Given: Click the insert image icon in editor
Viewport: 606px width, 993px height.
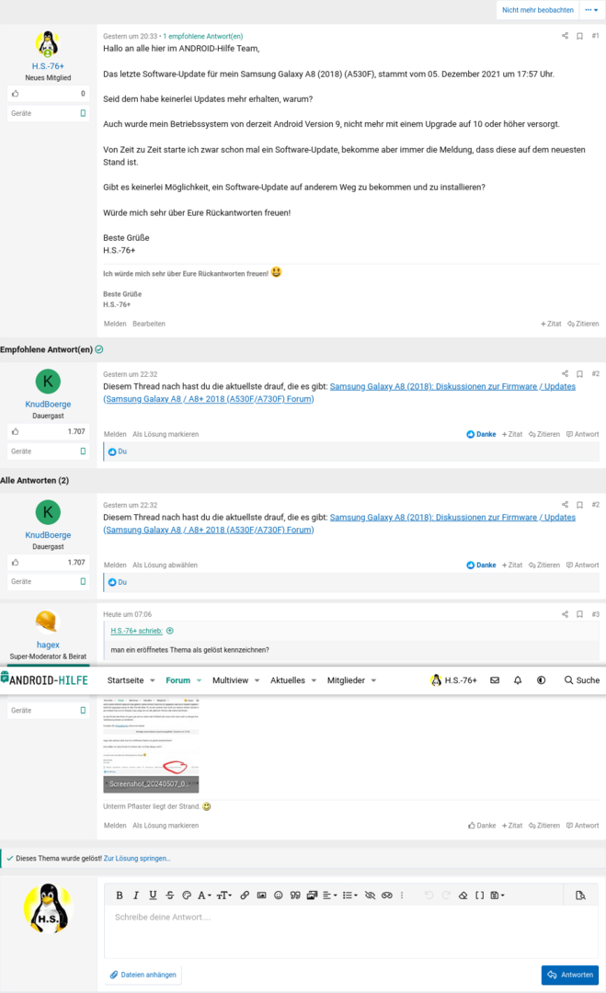Looking at the screenshot, I should [261, 895].
